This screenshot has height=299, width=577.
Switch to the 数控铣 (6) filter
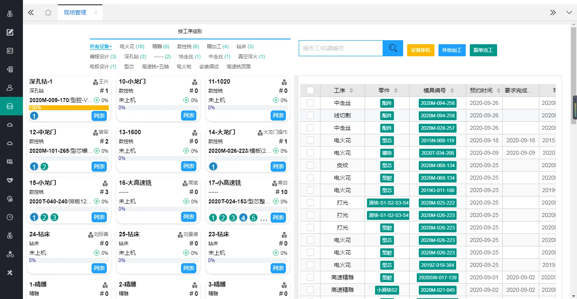pos(188,47)
